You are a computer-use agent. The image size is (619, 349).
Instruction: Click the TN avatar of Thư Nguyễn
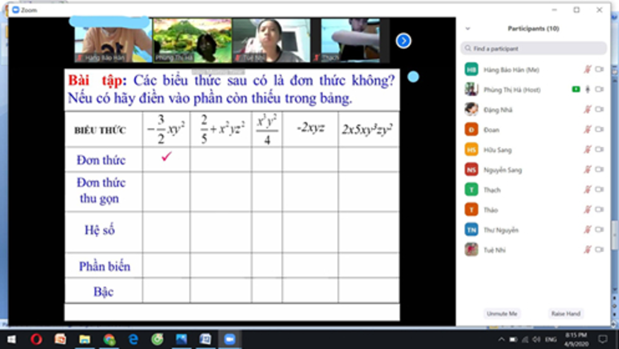tap(472, 230)
